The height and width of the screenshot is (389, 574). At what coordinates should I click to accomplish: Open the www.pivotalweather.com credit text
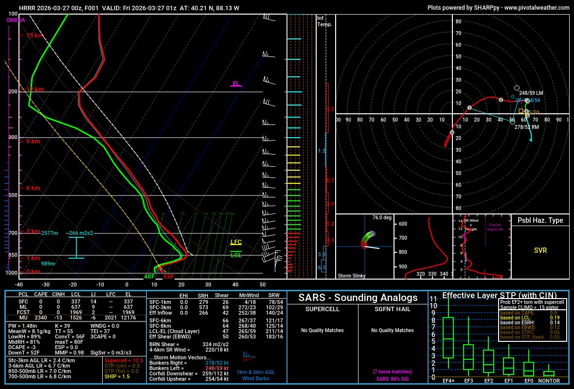537,8
